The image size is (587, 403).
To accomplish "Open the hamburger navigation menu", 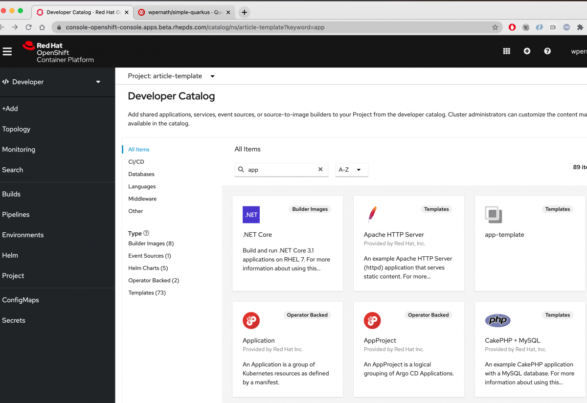I will click(x=7, y=51).
